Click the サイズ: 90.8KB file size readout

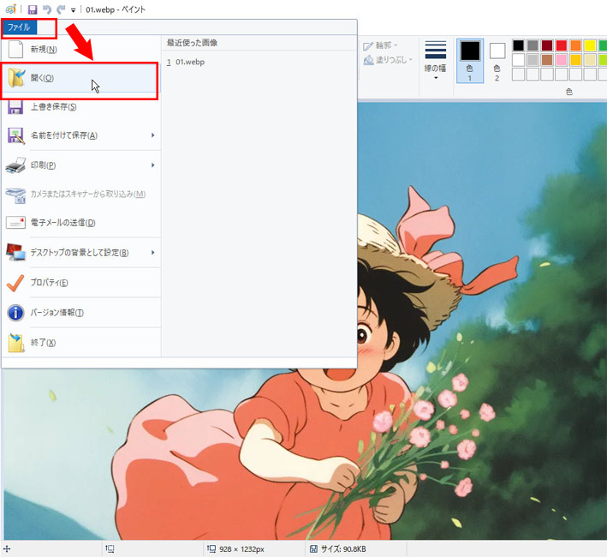tap(343, 549)
